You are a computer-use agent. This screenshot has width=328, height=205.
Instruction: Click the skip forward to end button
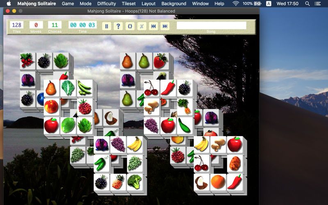click(x=165, y=26)
